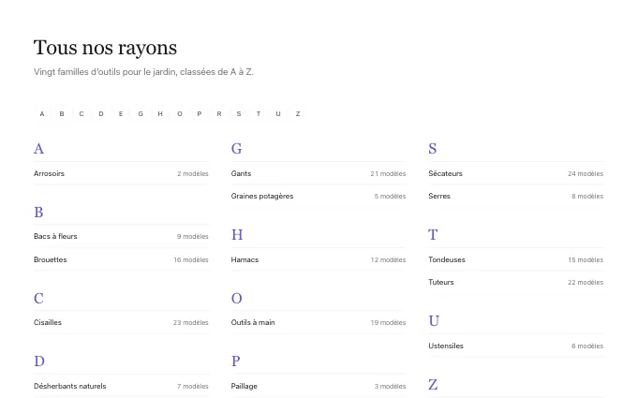Screen dimensions: 637x398
Task: Browse the Gants category
Action: pos(318,173)
